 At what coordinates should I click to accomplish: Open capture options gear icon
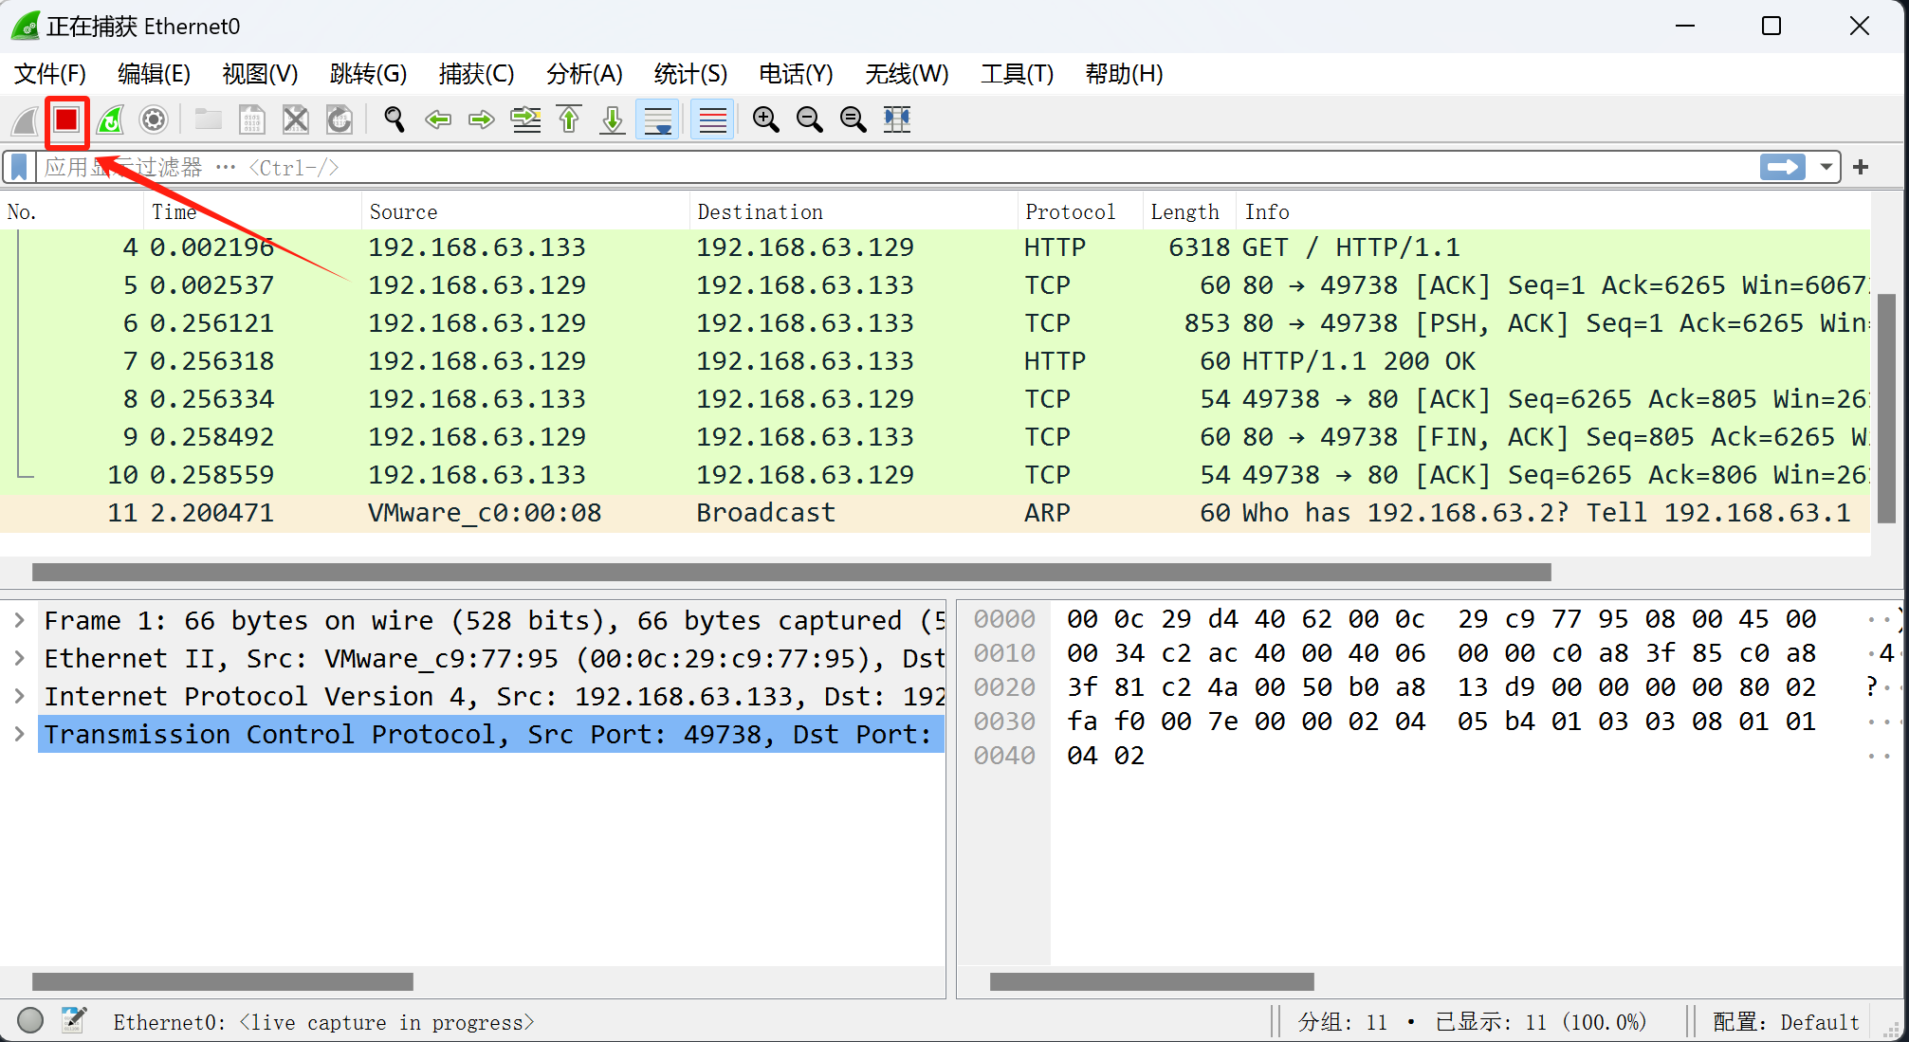coord(153,119)
